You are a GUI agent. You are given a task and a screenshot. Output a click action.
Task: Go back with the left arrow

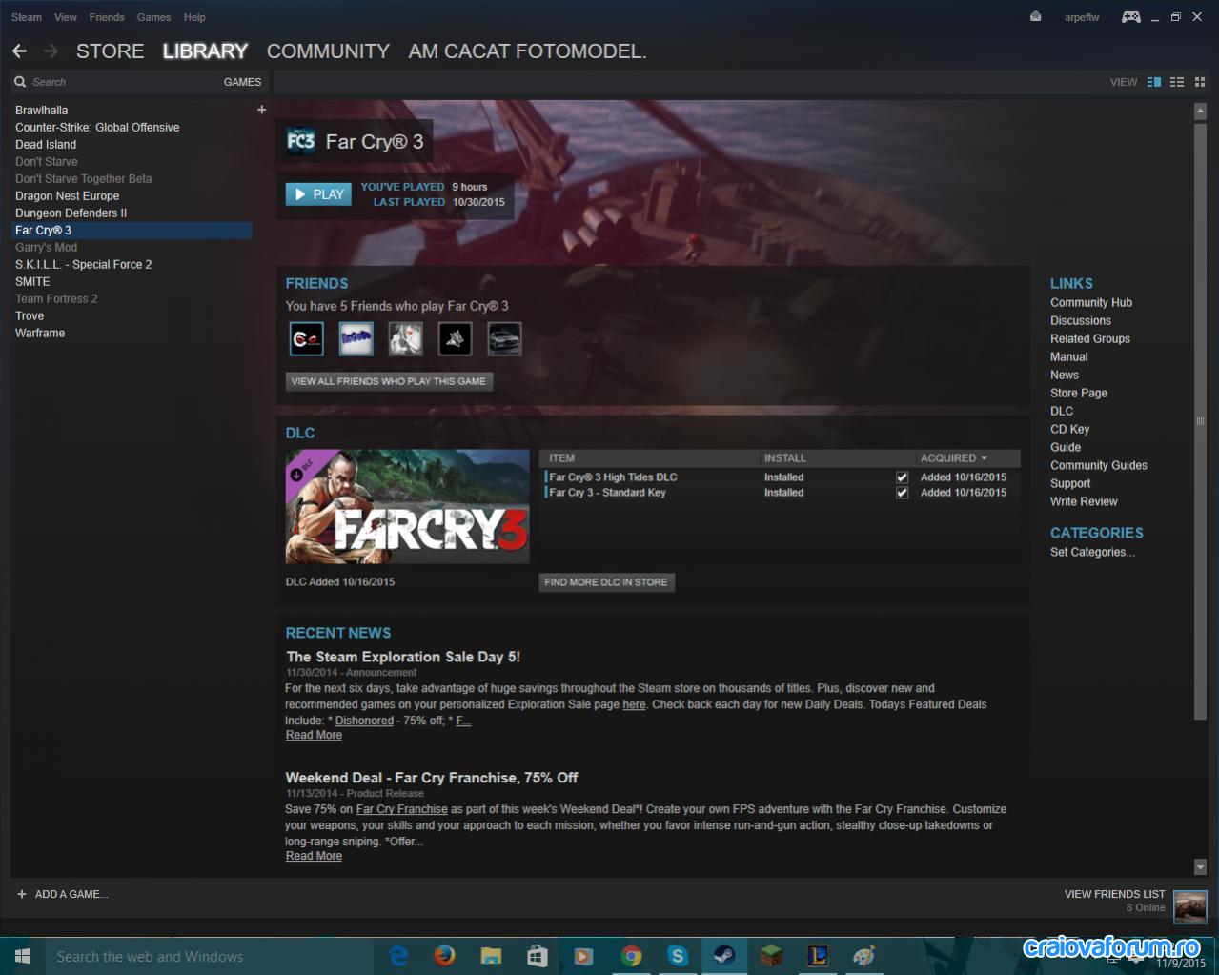click(x=19, y=51)
